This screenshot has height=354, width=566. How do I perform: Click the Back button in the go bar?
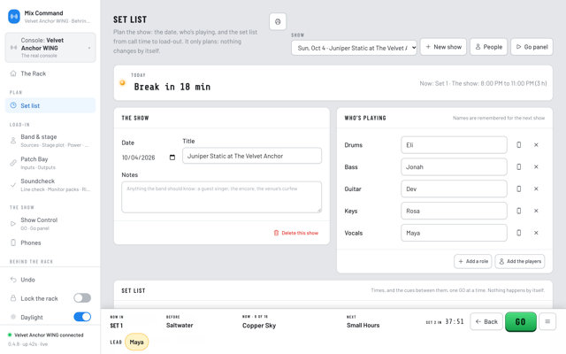point(486,321)
